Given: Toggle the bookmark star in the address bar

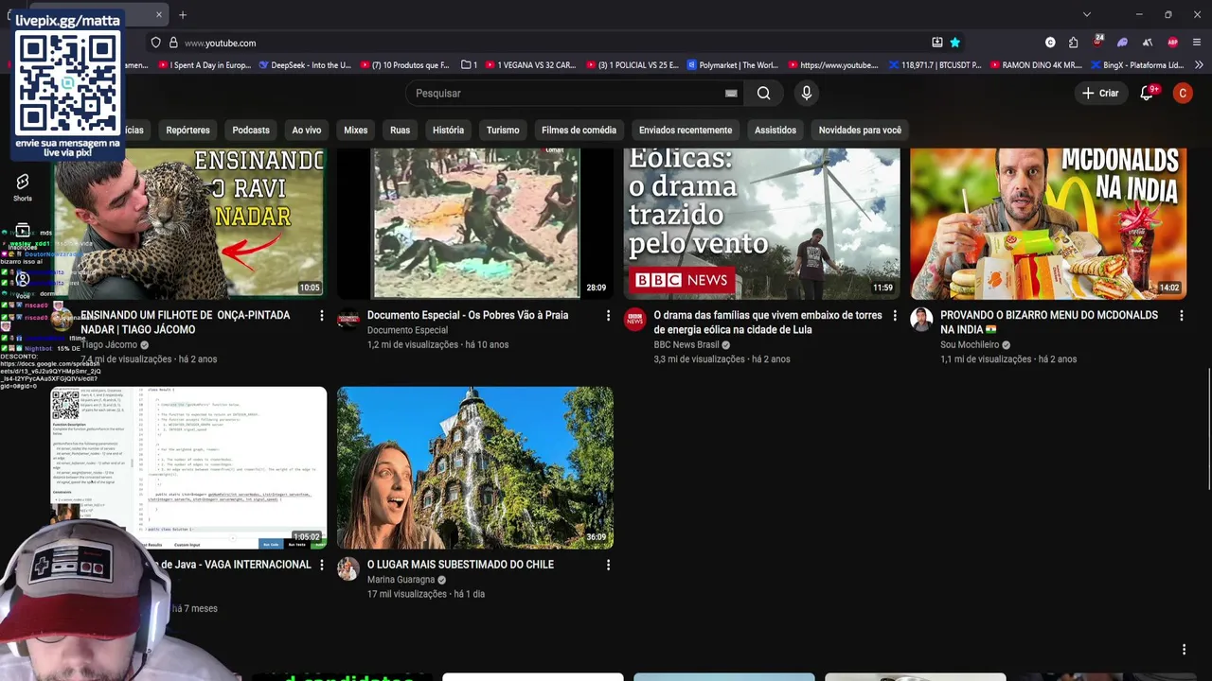Looking at the screenshot, I should pyautogui.click(x=954, y=43).
